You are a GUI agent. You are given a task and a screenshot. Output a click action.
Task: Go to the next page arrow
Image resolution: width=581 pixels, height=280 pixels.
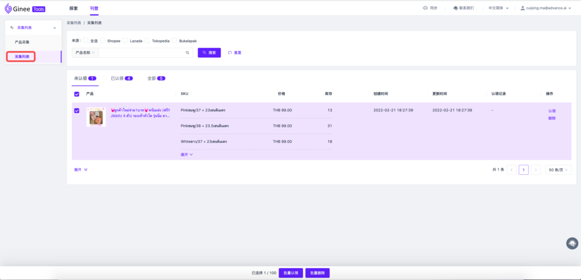coord(536,170)
